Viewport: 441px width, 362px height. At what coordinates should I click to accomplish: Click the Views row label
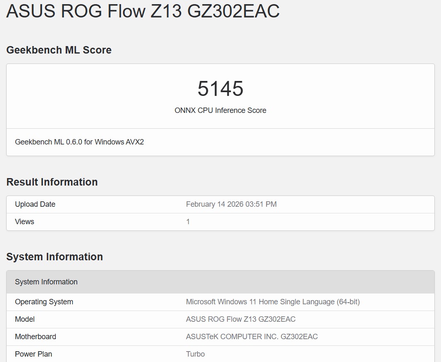[x=25, y=222]
